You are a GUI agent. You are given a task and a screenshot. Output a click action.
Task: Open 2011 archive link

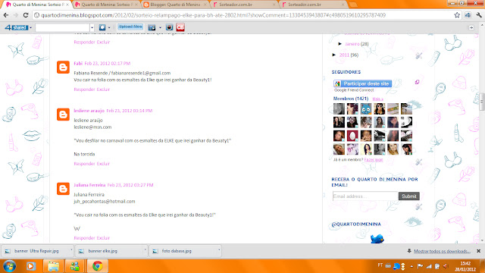[344, 55]
